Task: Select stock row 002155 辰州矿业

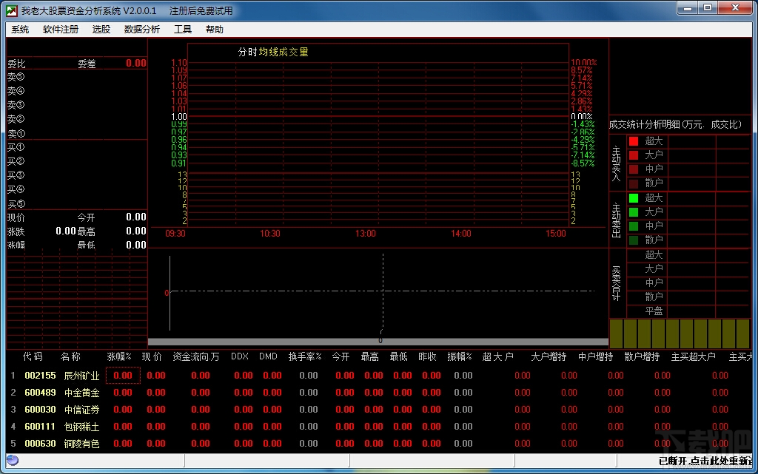Action: [379, 375]
